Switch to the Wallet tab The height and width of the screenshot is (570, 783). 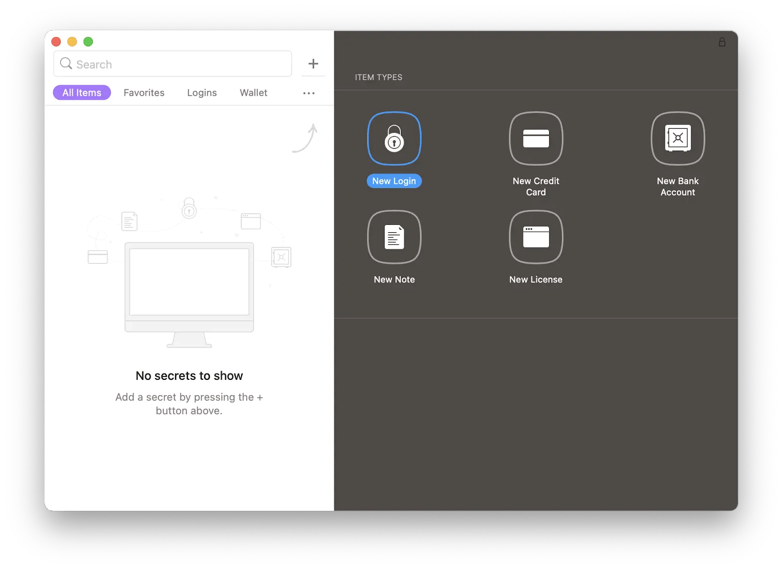coord(253,92)
